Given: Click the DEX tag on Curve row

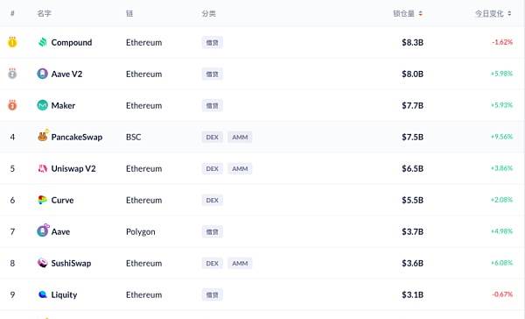Looking at the screenshot, I should 213,201.
